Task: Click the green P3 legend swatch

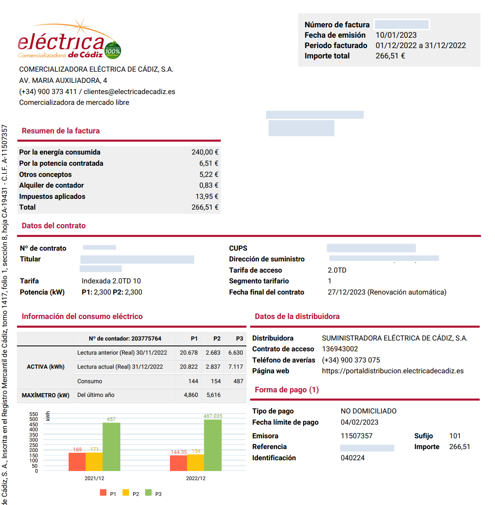Action: (x=148, y=493)
